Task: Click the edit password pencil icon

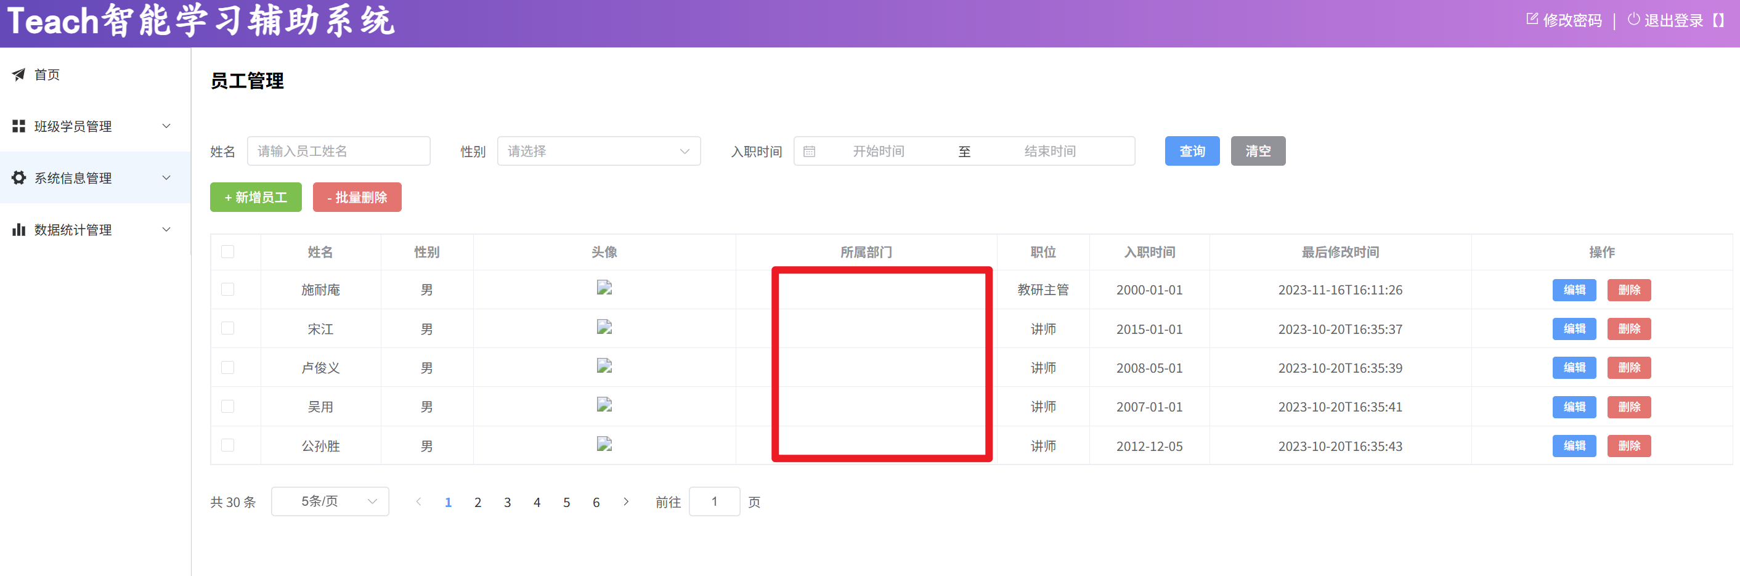Action: [x=1532, y=20]
